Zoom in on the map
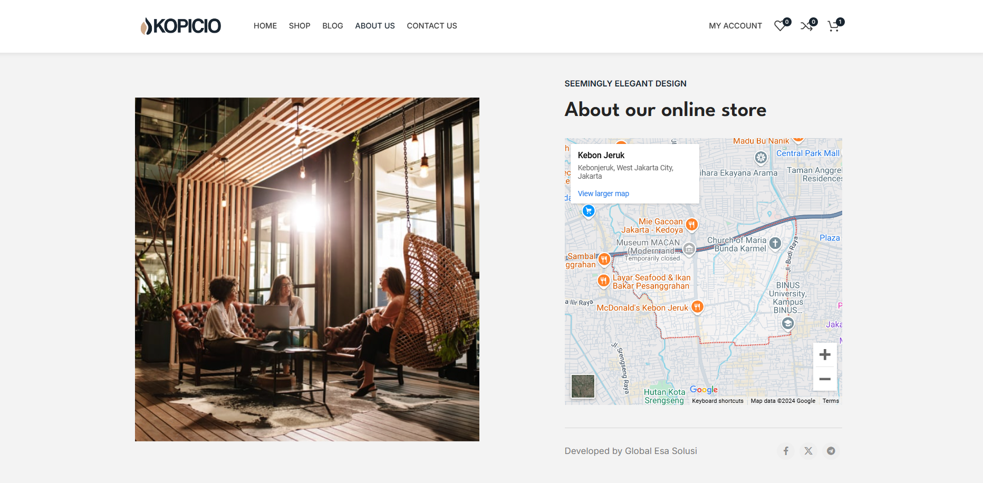 click(825, 355)
